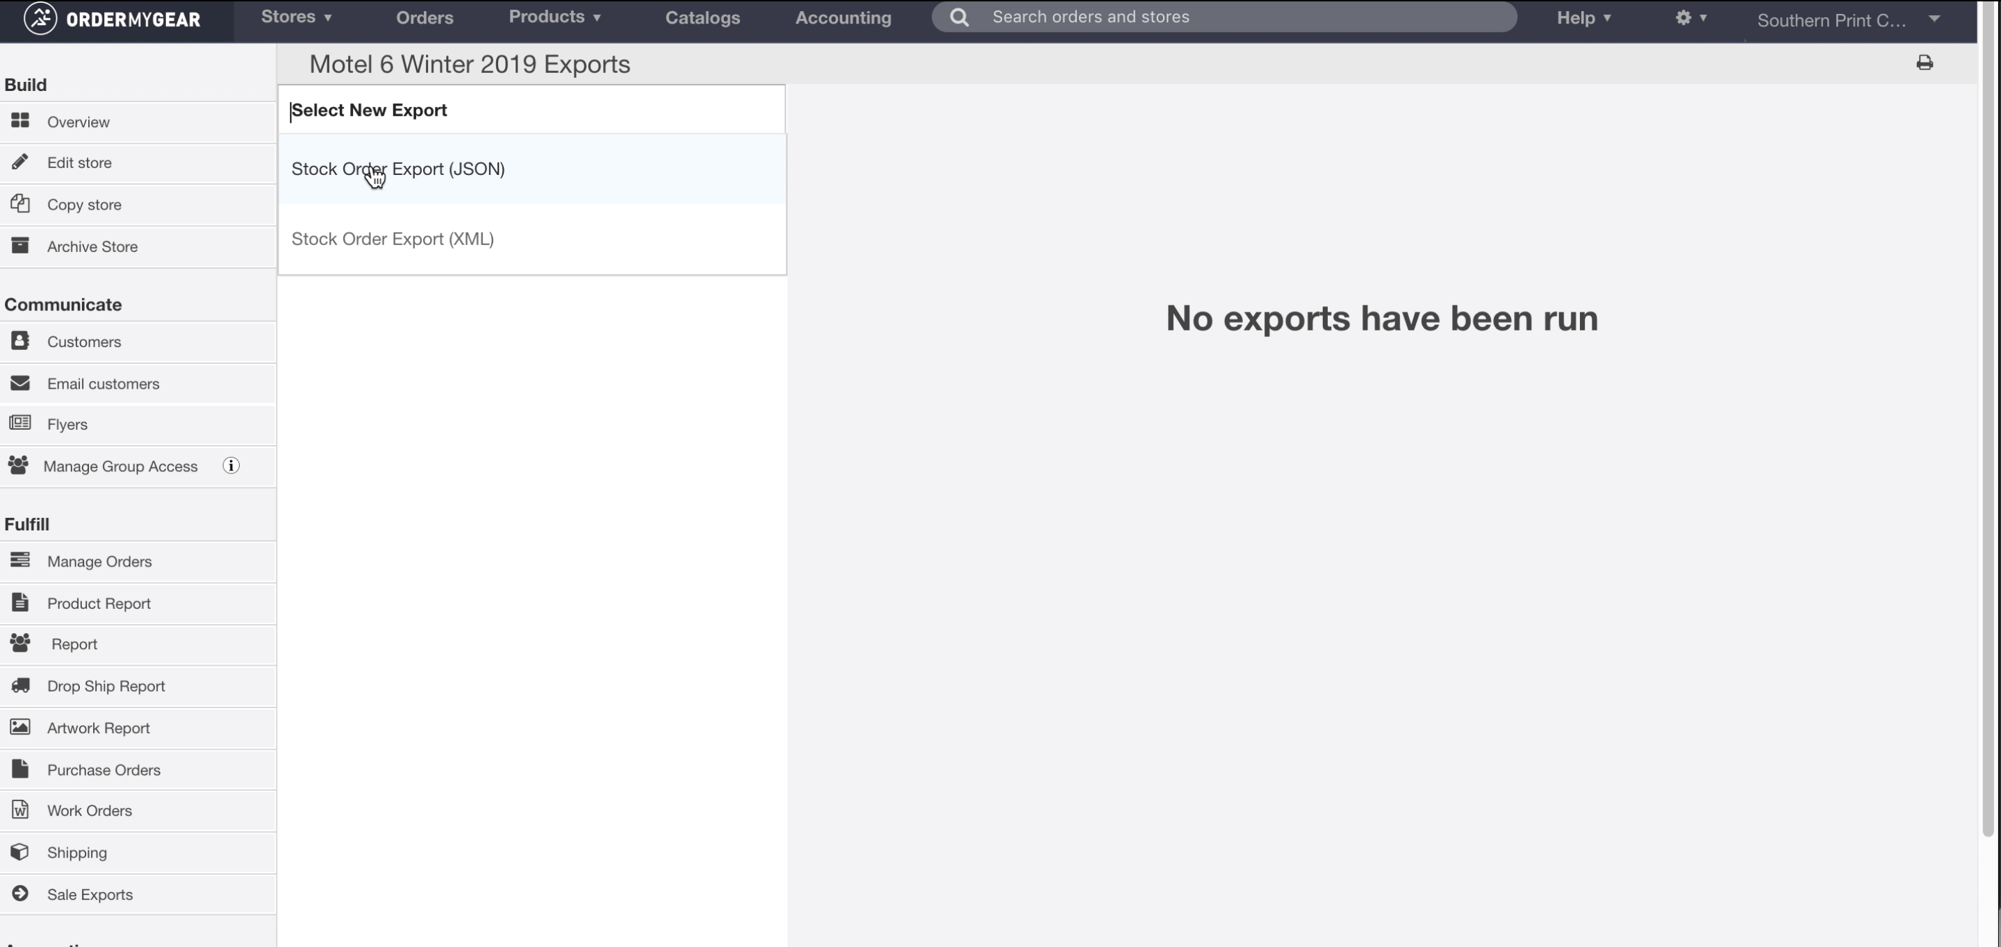Click the Edit store pencil icon
This screenshot has width=2001, height=947.
[20, 162]
